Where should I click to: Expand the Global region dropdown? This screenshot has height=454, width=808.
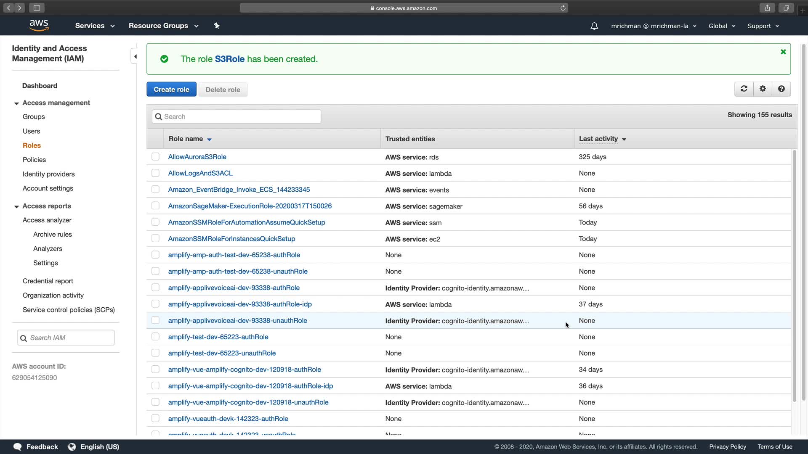click(721, 26)
